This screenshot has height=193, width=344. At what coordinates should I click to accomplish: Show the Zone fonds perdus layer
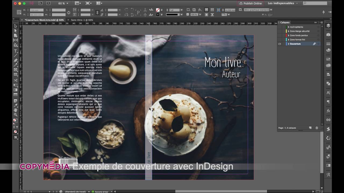point(280,35)
